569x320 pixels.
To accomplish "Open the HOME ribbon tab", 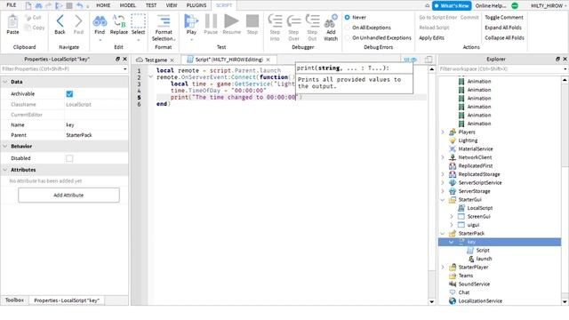I will (103, 5).
